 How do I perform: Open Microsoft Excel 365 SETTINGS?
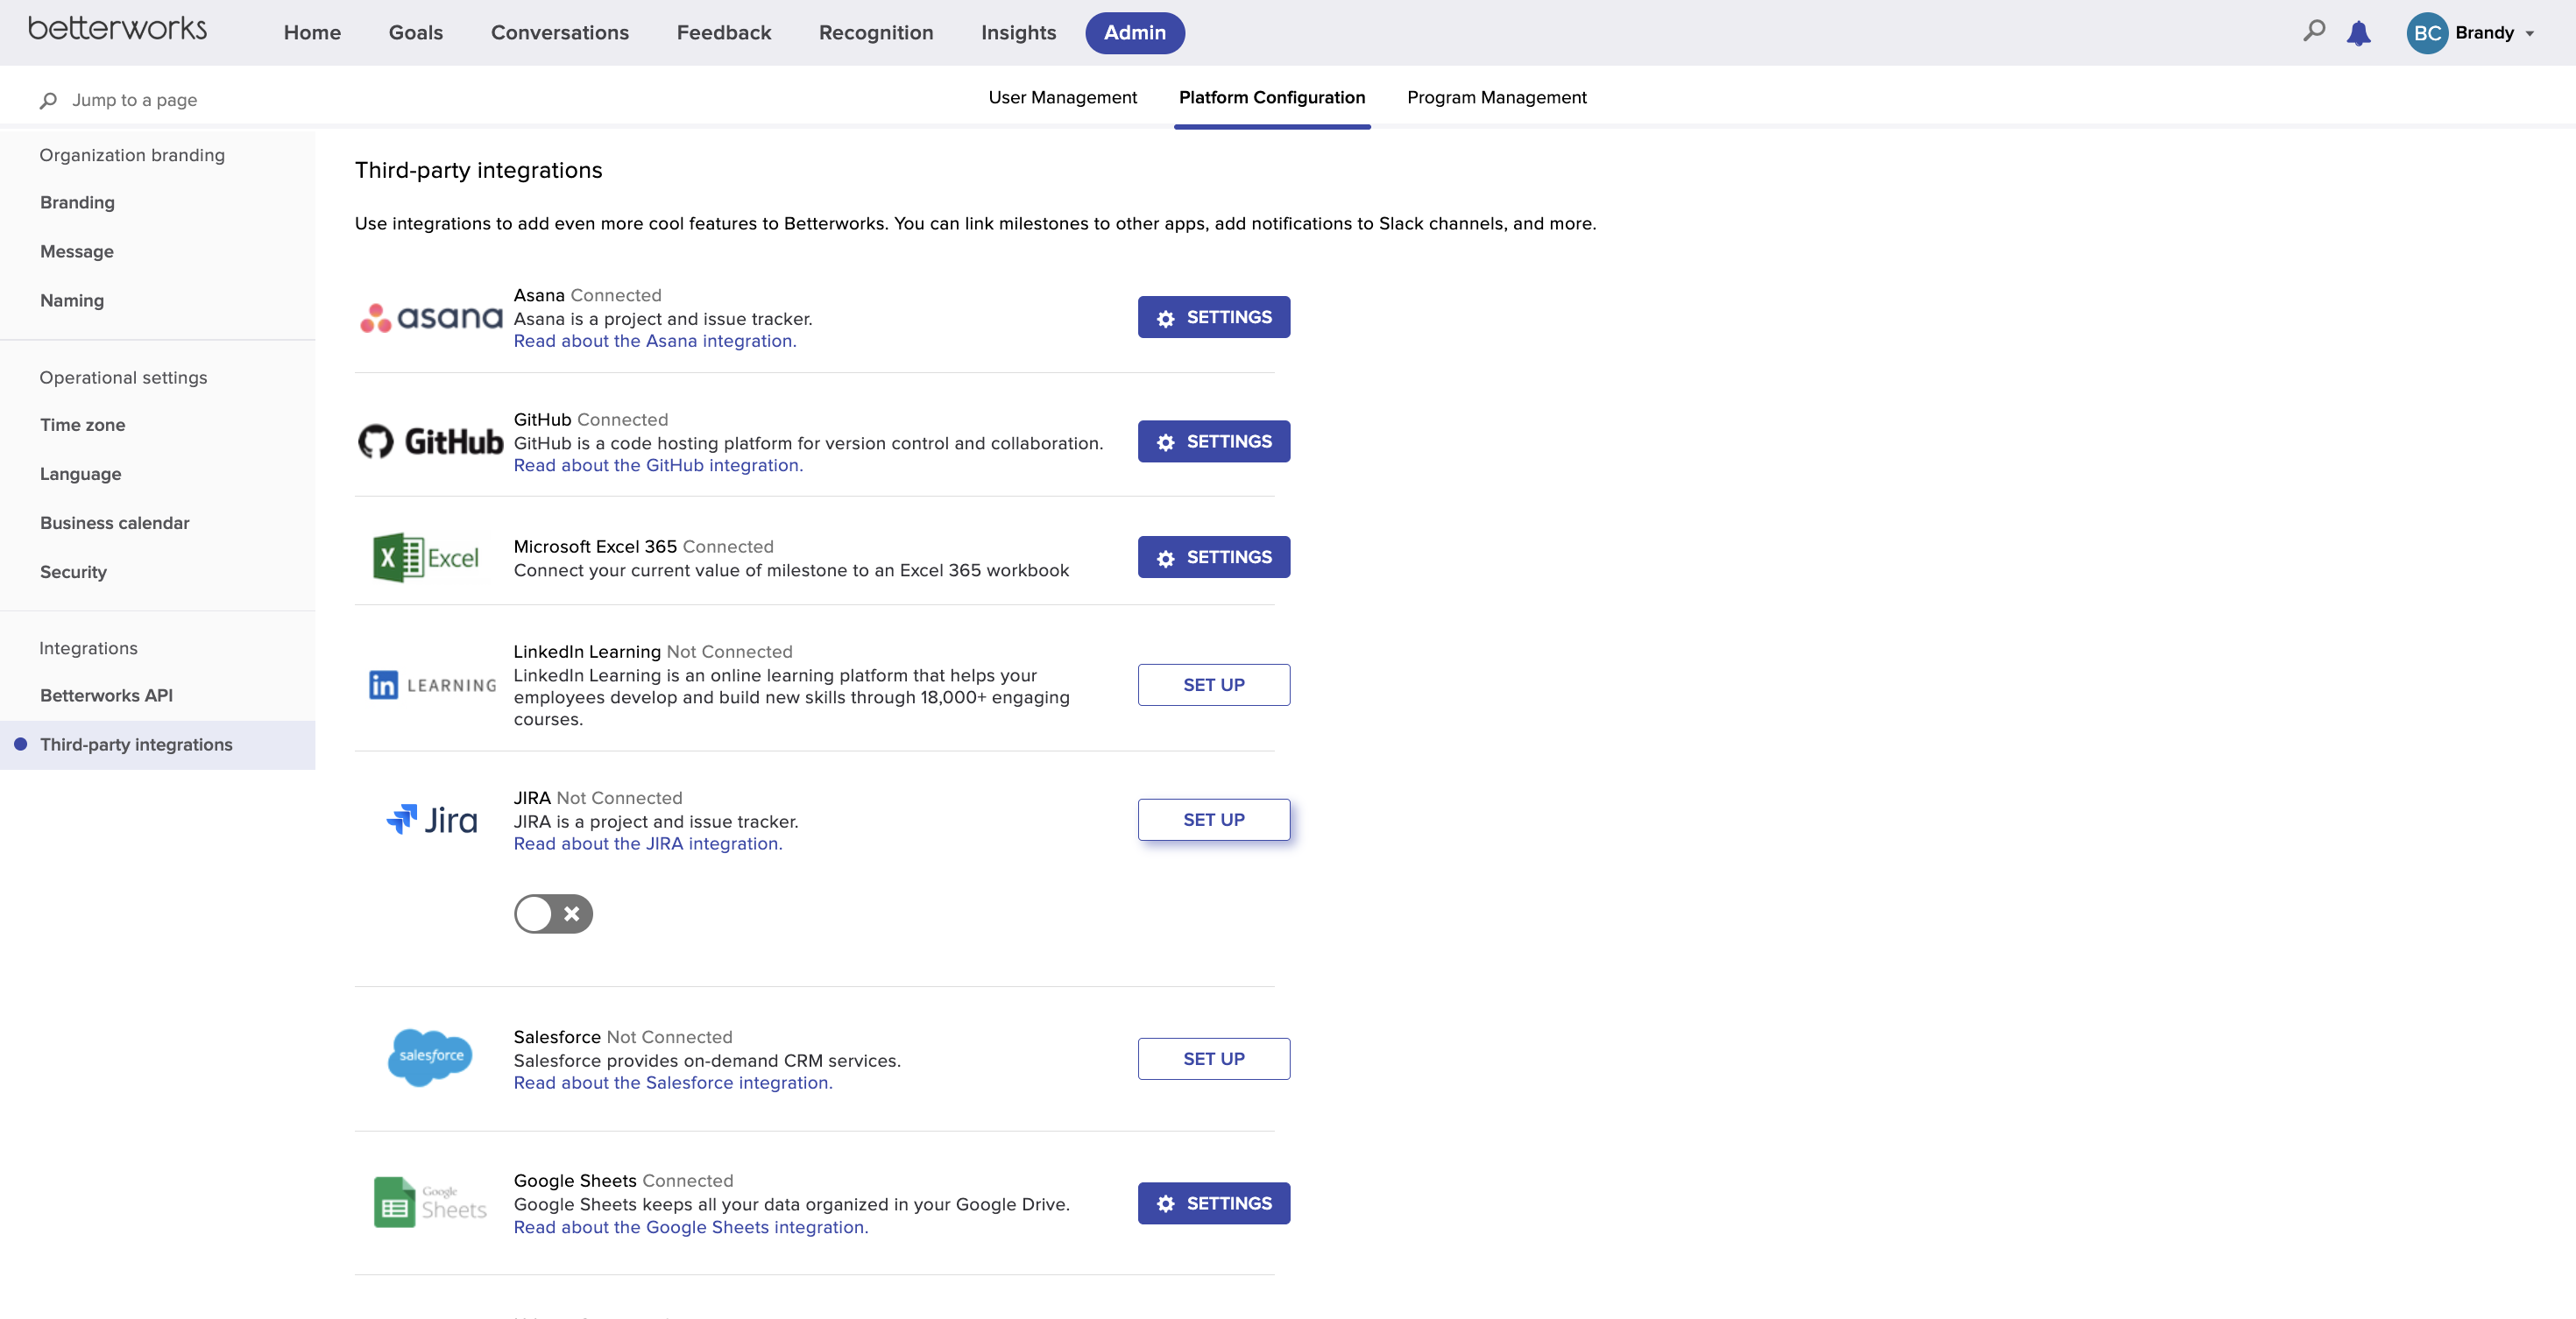point(1214,558)
